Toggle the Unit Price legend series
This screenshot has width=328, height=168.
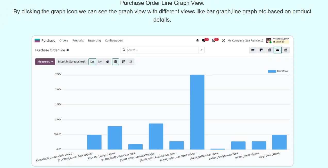click(x=278, y=71)
